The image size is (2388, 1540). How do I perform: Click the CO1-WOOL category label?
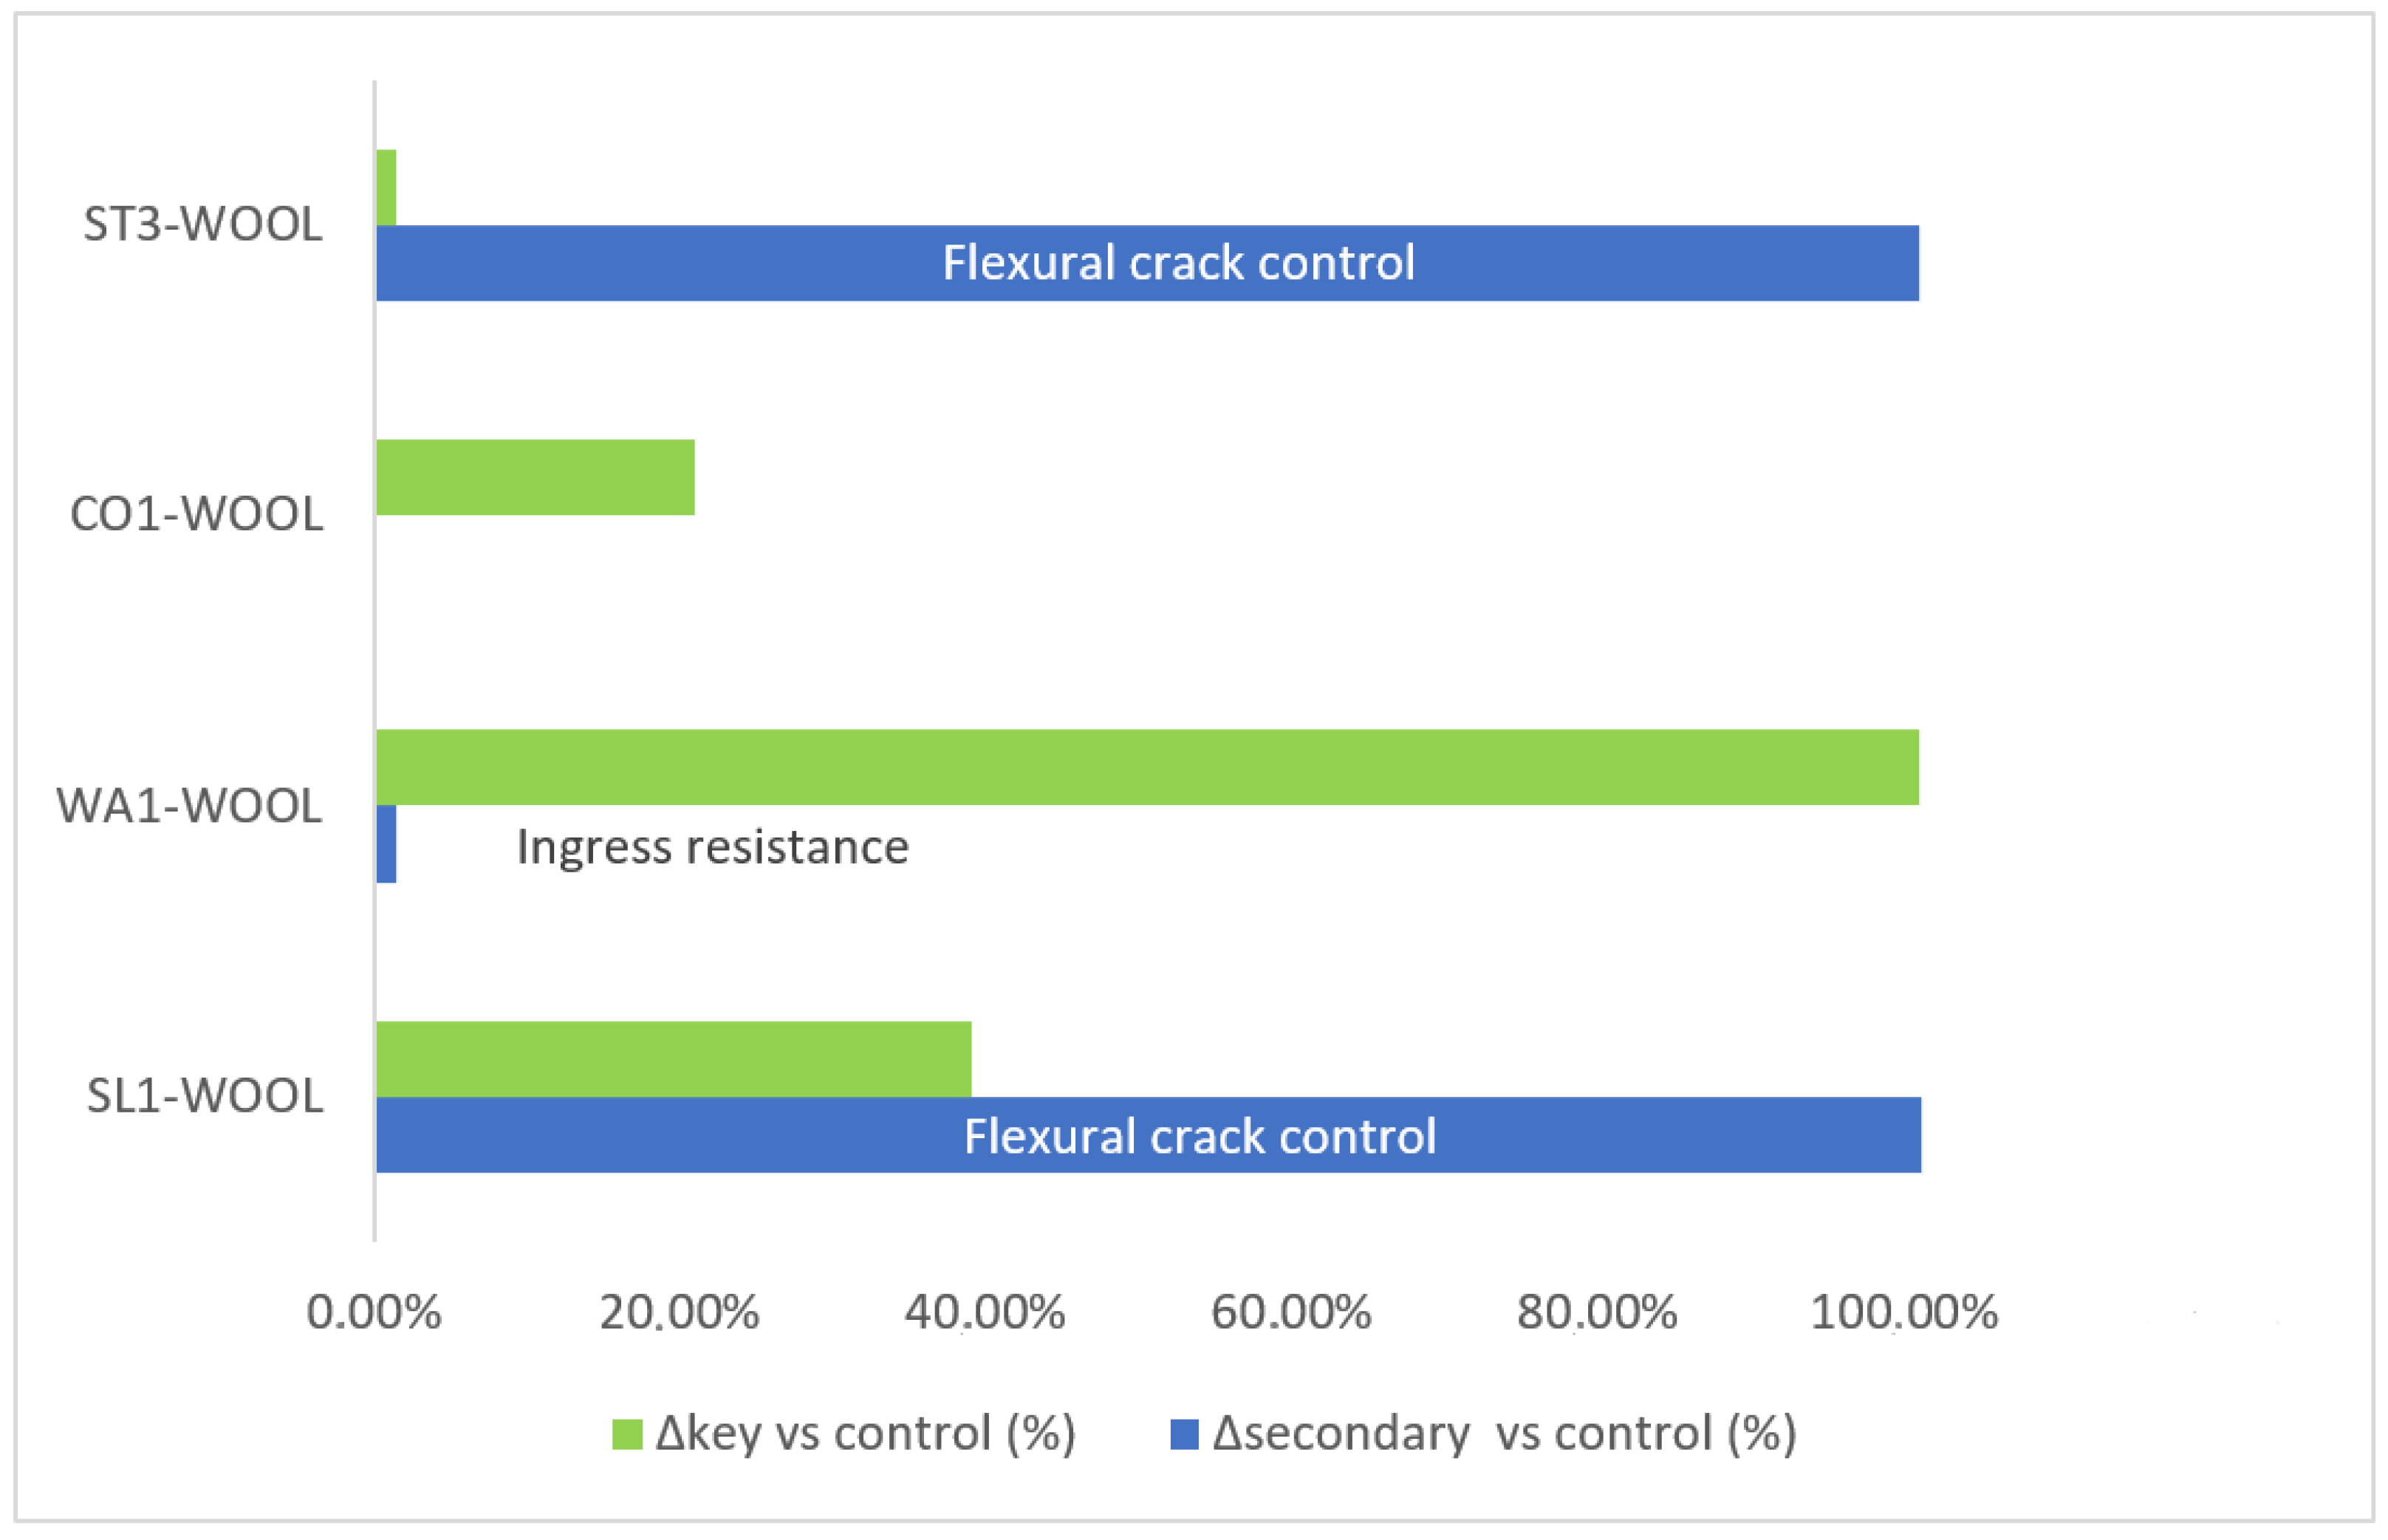click(x=197, y=514)
